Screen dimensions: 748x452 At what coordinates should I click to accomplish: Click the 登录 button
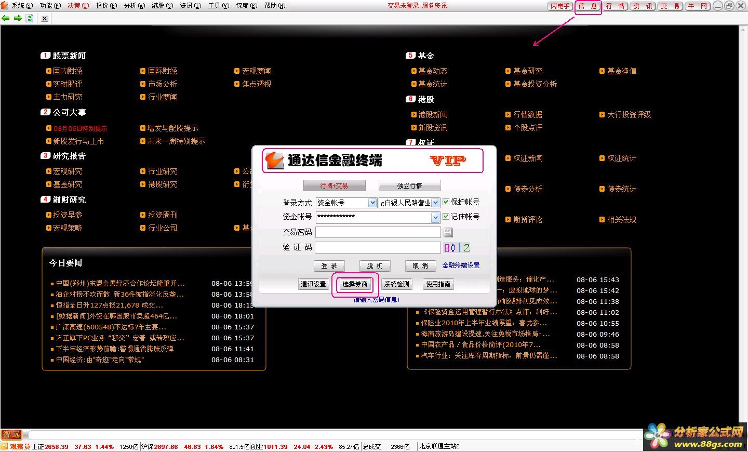point(329,265)
